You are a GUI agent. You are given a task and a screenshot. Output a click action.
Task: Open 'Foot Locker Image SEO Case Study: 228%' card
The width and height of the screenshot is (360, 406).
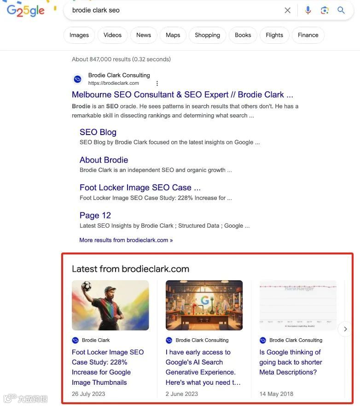108,367
